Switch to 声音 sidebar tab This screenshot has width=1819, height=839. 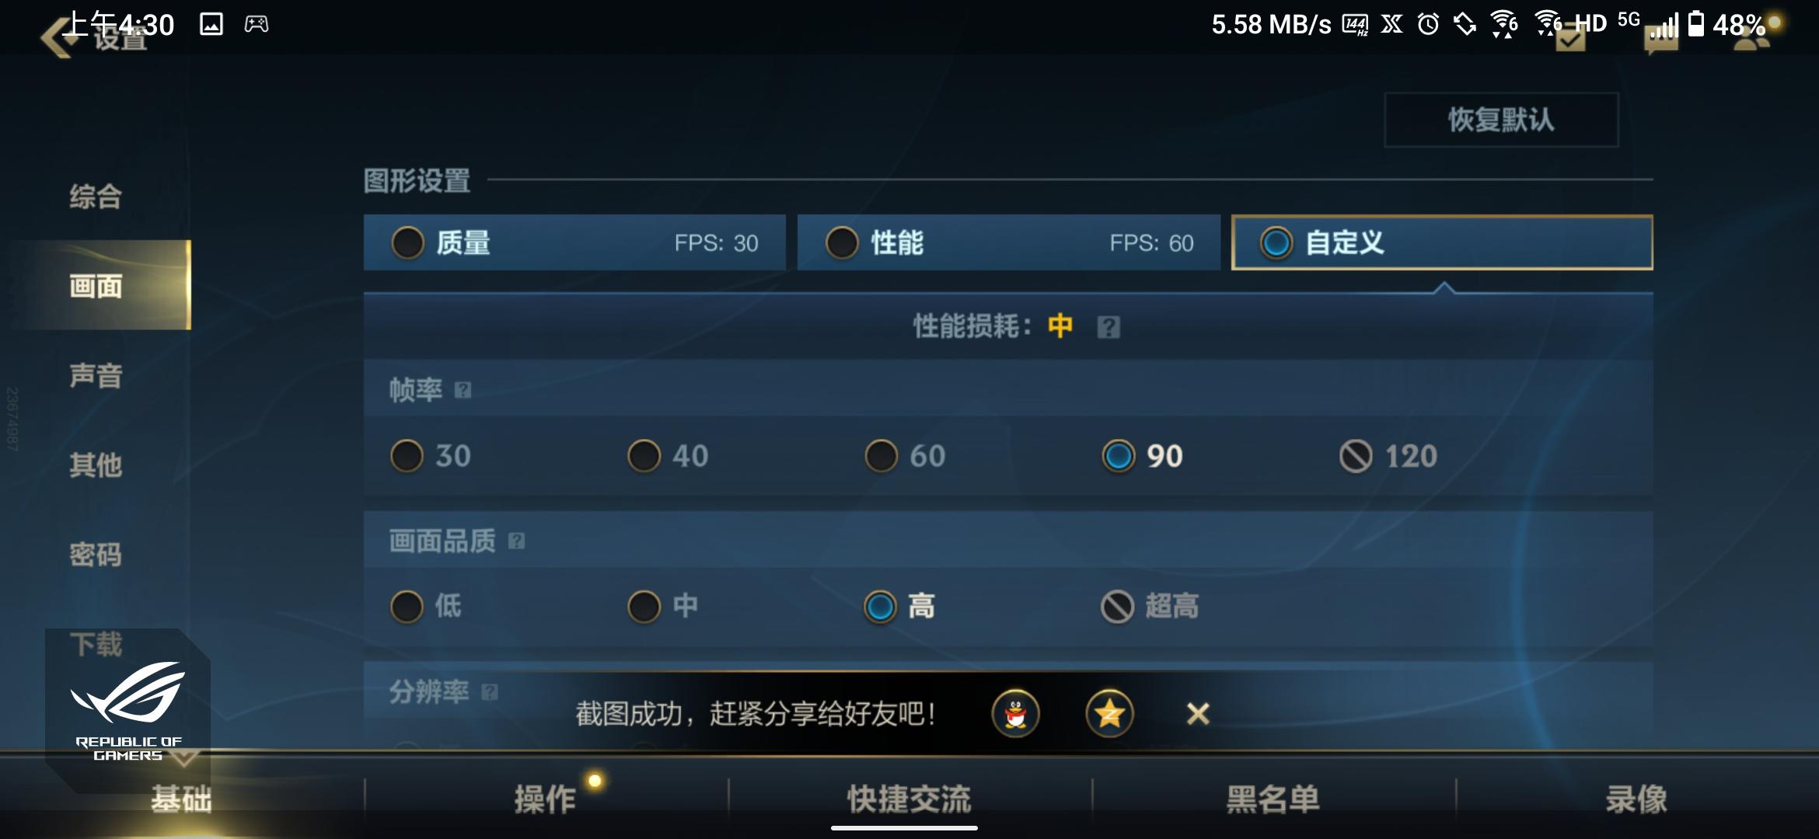pos(96,376)
